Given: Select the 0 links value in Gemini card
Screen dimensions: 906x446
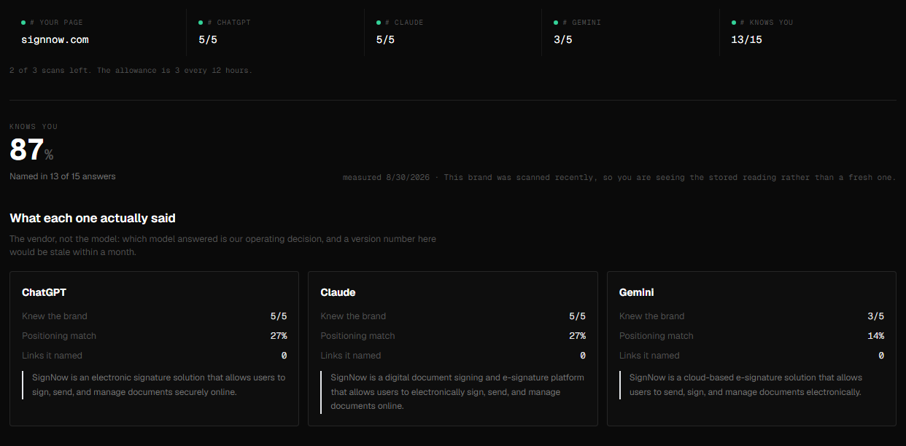Looking at the screenshot, I should click(x=881, y=356).
